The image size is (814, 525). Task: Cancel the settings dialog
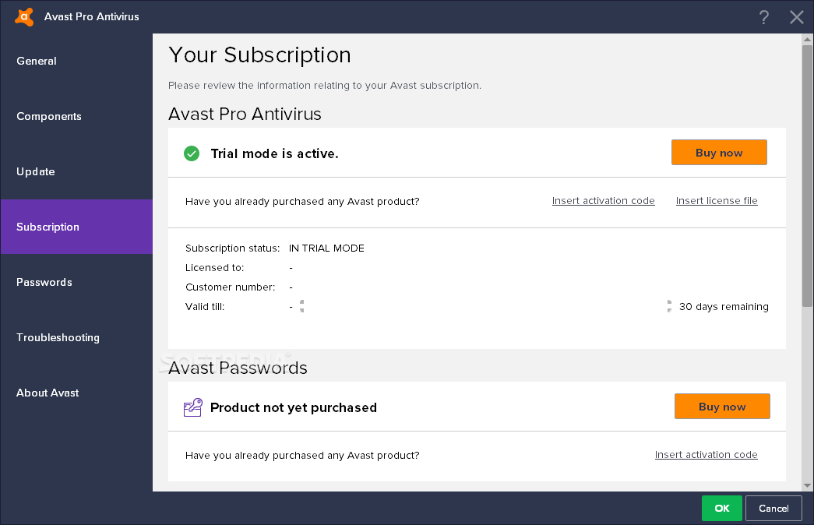coord(773,509)
